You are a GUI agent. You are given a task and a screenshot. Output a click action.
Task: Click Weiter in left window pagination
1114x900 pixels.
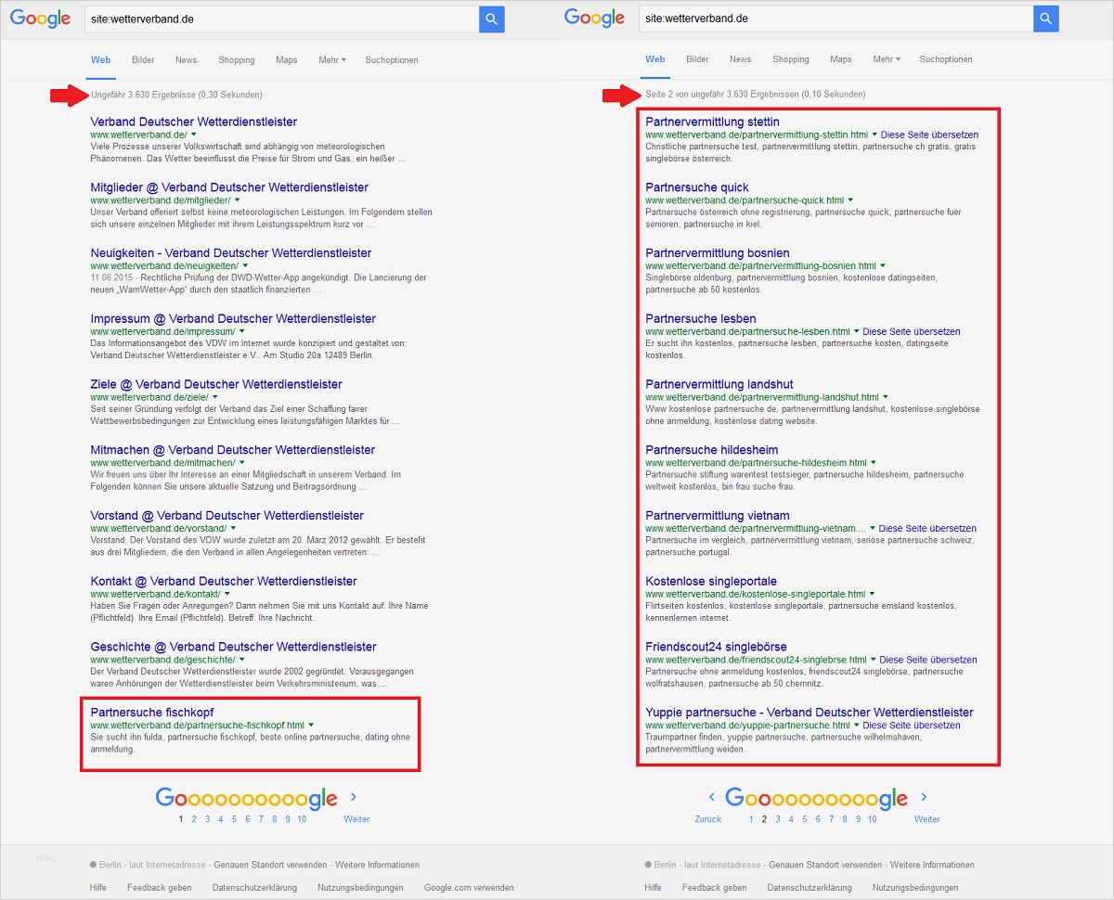click(356, 819)
